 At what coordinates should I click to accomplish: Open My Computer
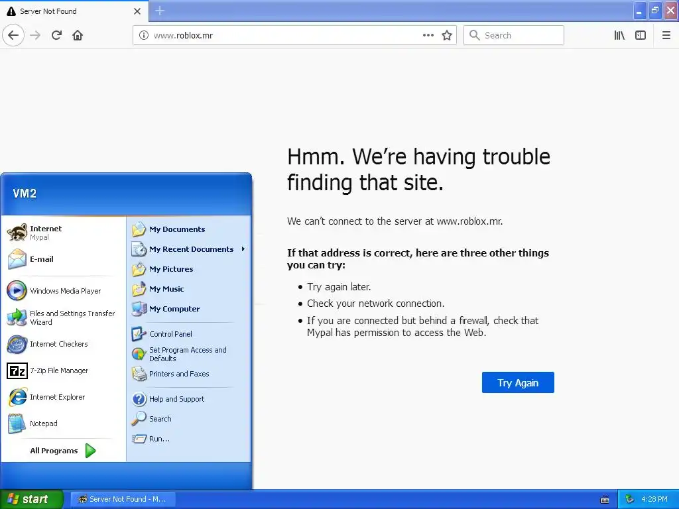(189, 309)
